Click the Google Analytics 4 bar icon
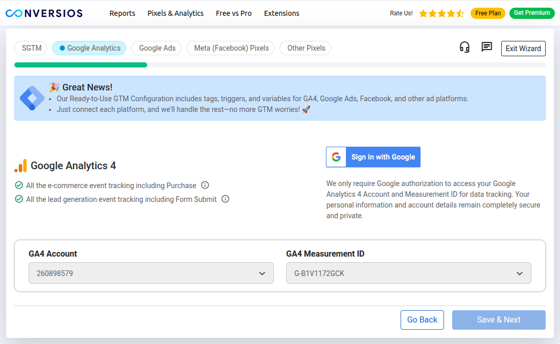Image resolution: width=560 pixels, height=344 pixels. tap(21, 166)
